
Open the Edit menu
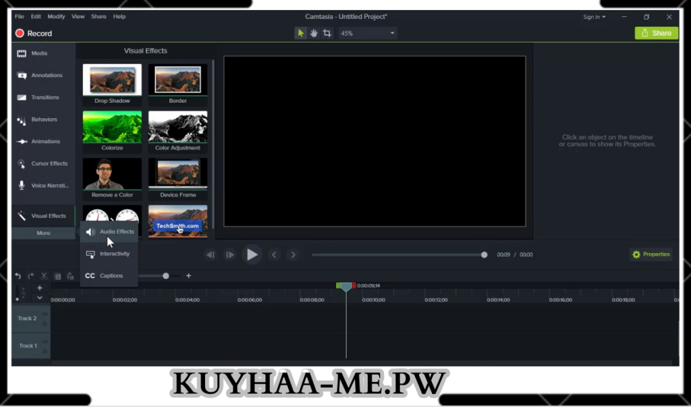pyautogui.click(x=36, y=16)
